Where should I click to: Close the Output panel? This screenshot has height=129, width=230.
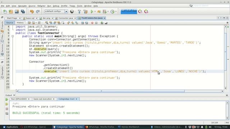click(x=14, y=95)
